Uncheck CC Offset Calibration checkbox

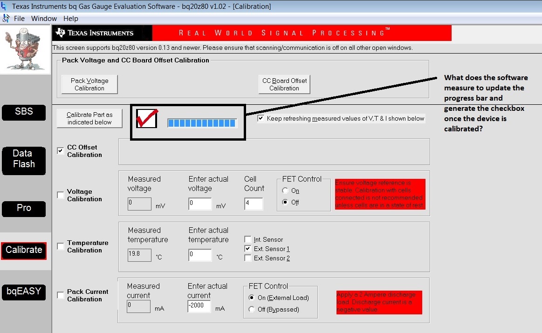click(61, 150)
